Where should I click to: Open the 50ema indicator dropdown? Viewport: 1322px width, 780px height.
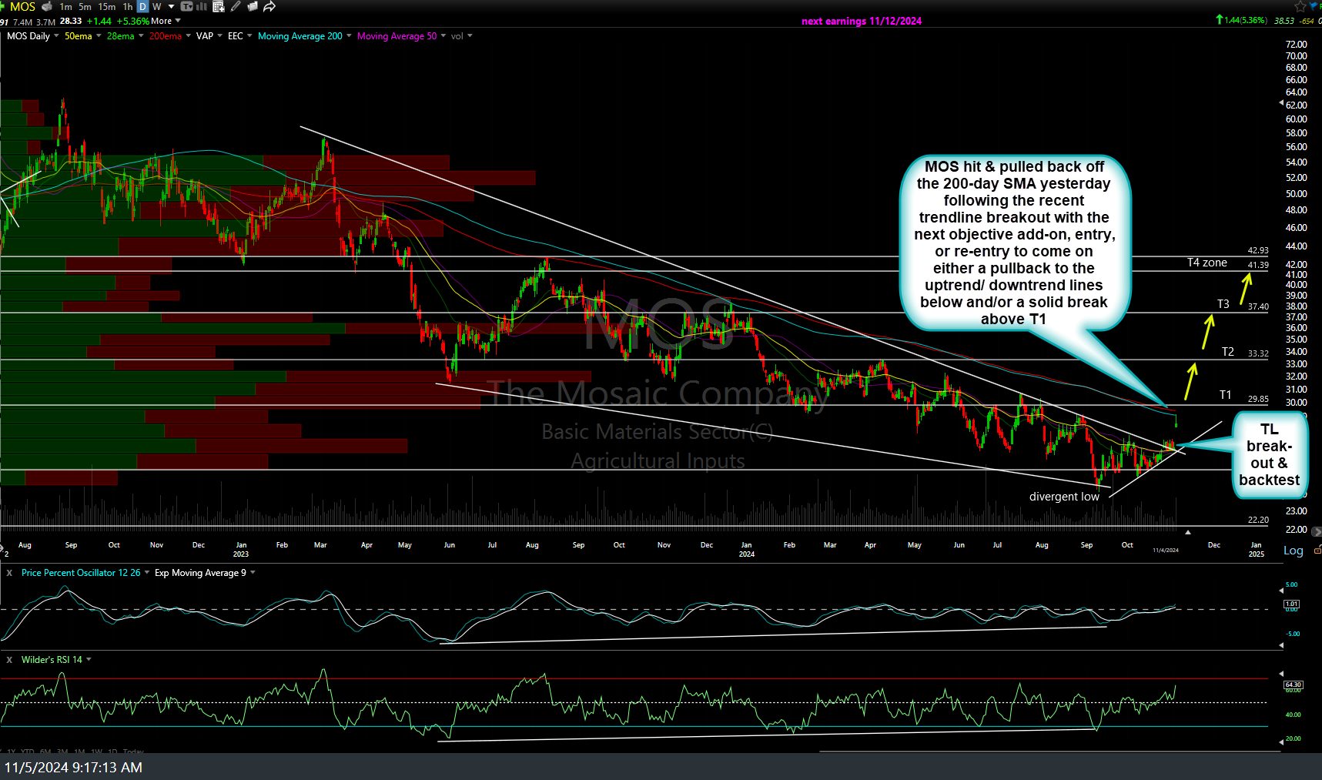(x=99, y=36)
